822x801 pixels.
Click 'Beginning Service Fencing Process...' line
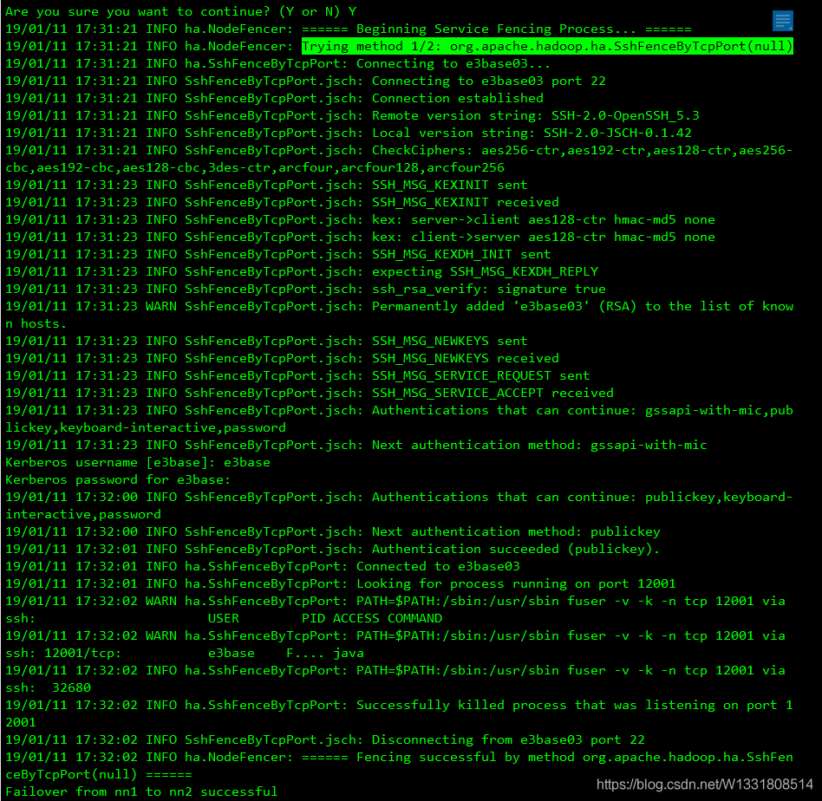point(348,29)
